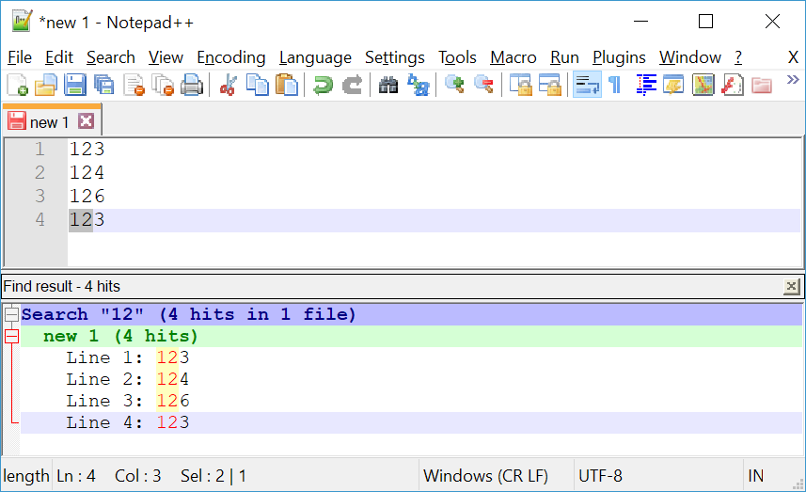
Task: Click the user-defined language toolbar icon
Action: pyautogui.click(x=673, y=85)
